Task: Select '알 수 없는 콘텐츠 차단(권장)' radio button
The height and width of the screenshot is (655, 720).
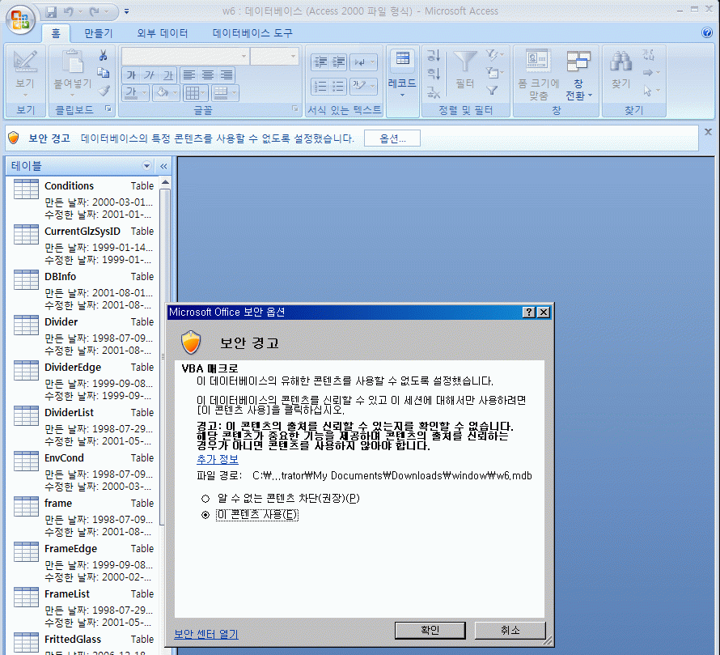Action: (205, 498)
